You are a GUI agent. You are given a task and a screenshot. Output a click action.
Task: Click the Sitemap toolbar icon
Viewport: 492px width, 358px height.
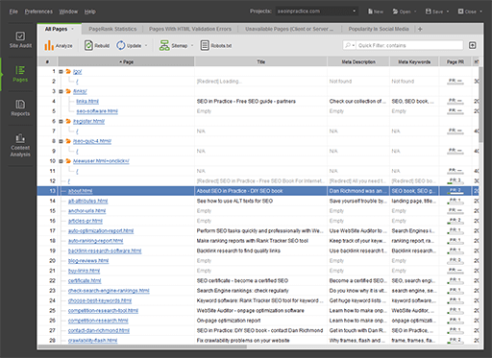point(164,45)
